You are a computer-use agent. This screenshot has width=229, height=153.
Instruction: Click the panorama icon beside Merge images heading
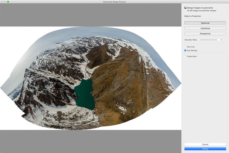point(185,8)
